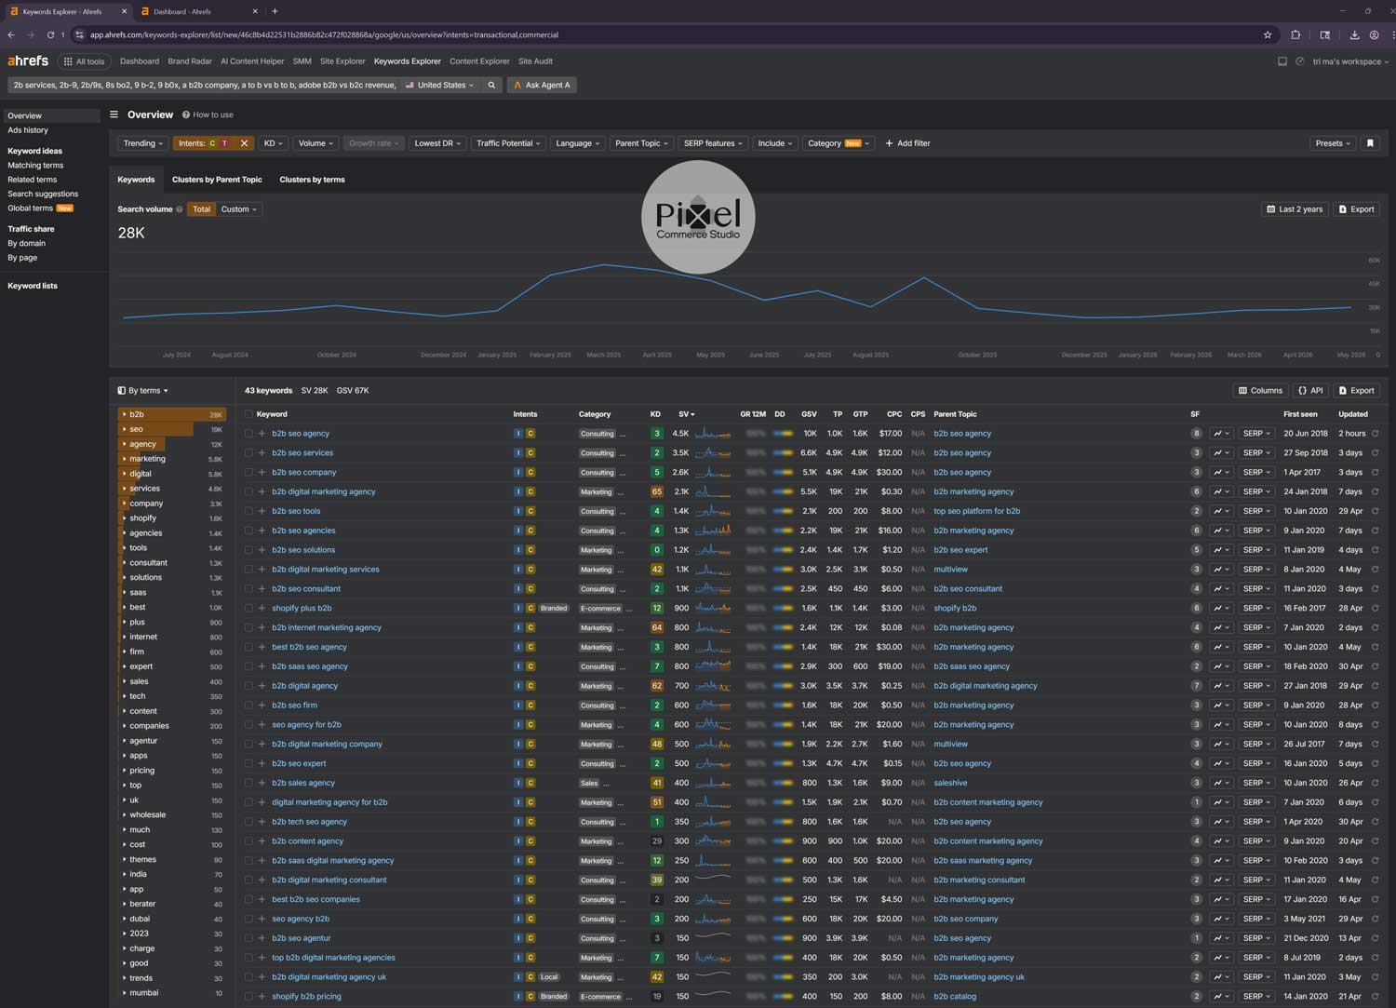Click the API button above the table
This screenshot has width=1396, height=1008.
point(1310,391)
